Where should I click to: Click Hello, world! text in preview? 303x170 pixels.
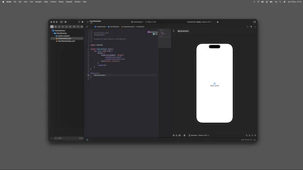click(214, 86)
